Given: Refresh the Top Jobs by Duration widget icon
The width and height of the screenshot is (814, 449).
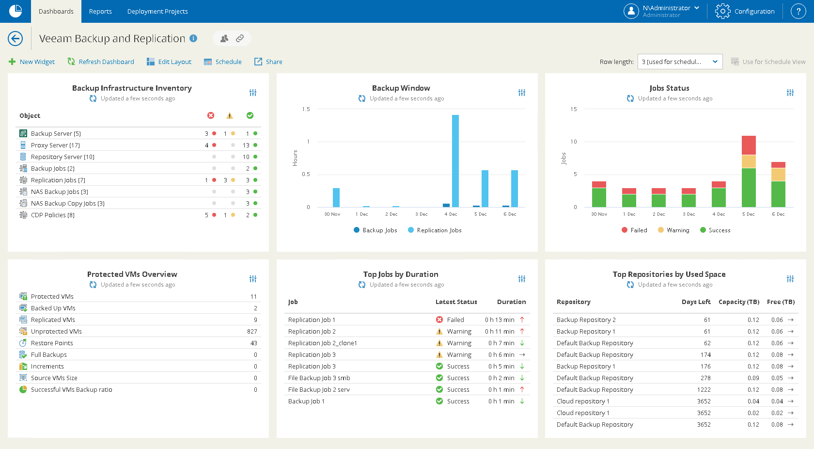Looking at the screenshot, I should pyautogui.click(x=362, y=285).
